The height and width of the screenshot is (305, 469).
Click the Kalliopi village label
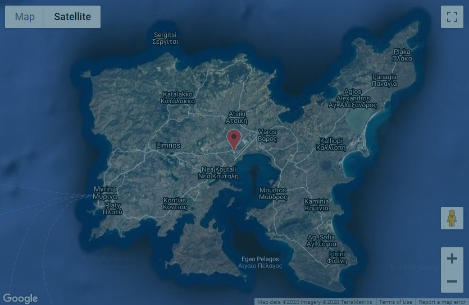[x=331, y=144]
